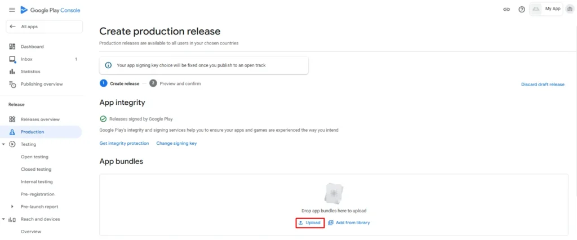Screen dimensions: 577x240
Task: Copy link using the chain icon
Action: point(507,10)
